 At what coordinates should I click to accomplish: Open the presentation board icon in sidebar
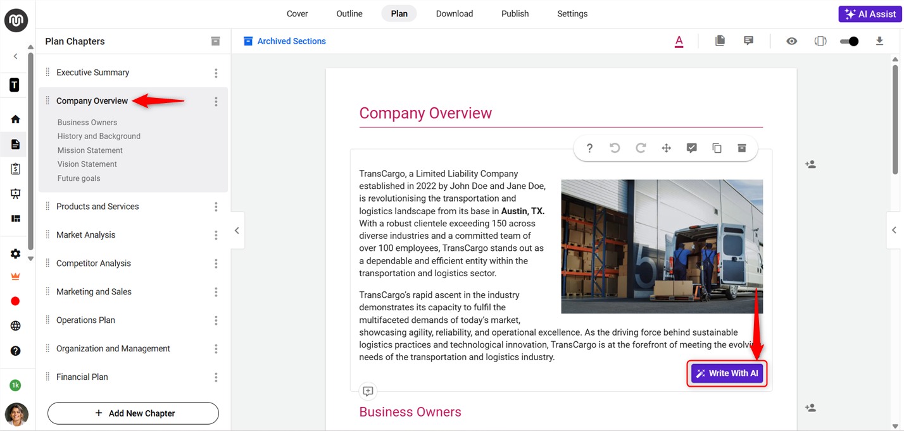click(15, 194)
